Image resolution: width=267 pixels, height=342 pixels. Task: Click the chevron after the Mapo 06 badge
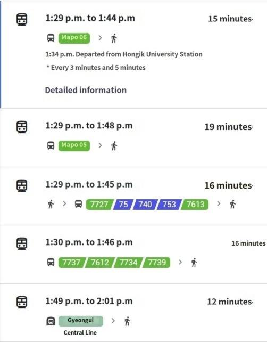(x=100, y=38)
